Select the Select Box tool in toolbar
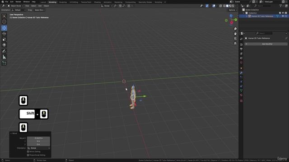Image resolution: width=289 pixels, height=162 pixels. click(x=4, y=16)
